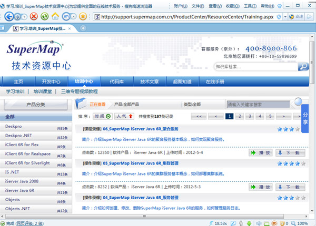Select Deskpro .NET in the category list
316x226 pixels.
[x=36, y=136]
